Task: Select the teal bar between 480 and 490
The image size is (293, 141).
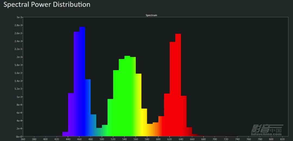Action: [93, 125]
